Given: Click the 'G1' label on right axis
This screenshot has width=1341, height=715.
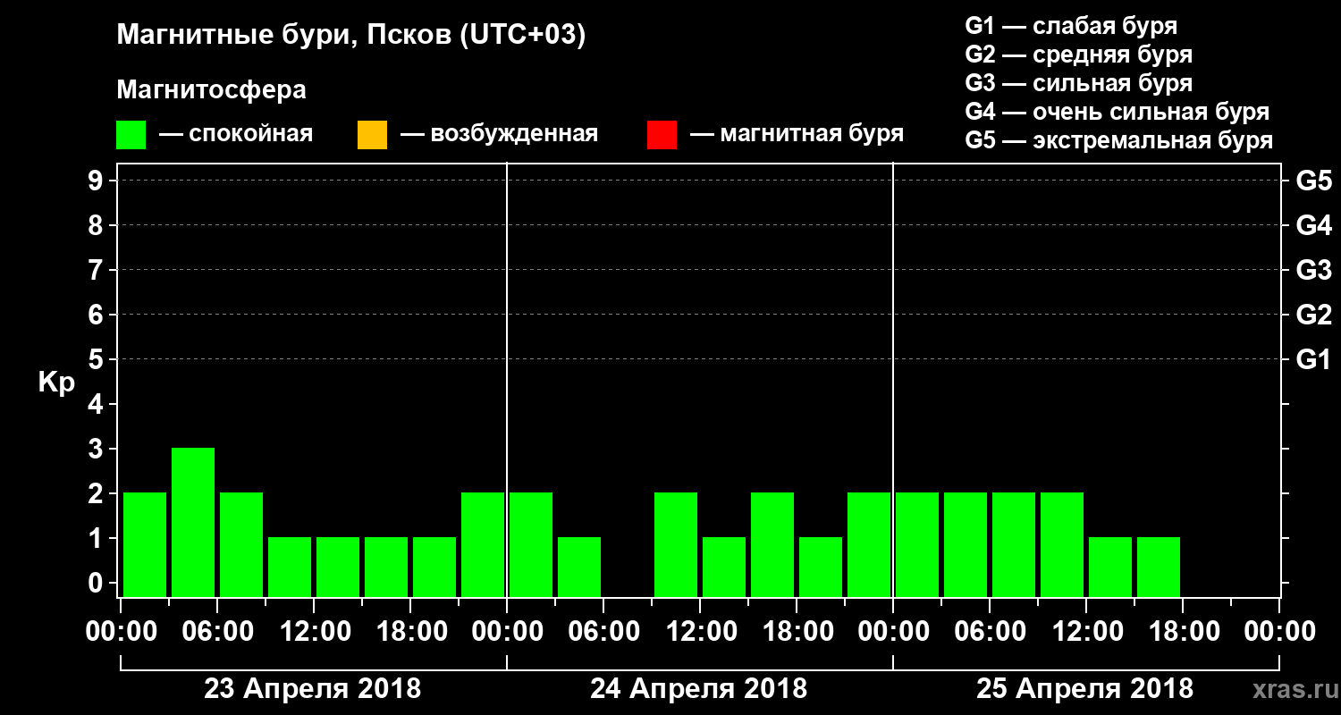Looking at the screenshot, I should 1313,359.
